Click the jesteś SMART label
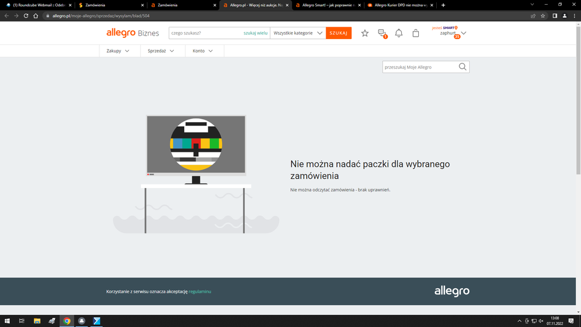 445,28
